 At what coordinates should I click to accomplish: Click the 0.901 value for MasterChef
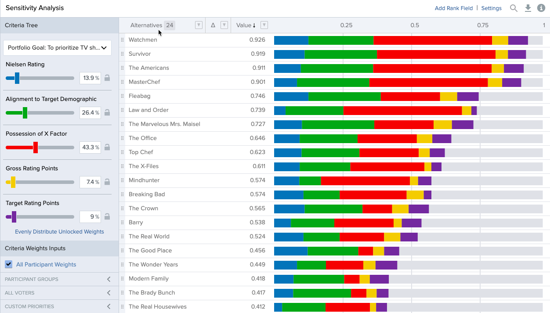pyautogui.click(x=258, y=82)
